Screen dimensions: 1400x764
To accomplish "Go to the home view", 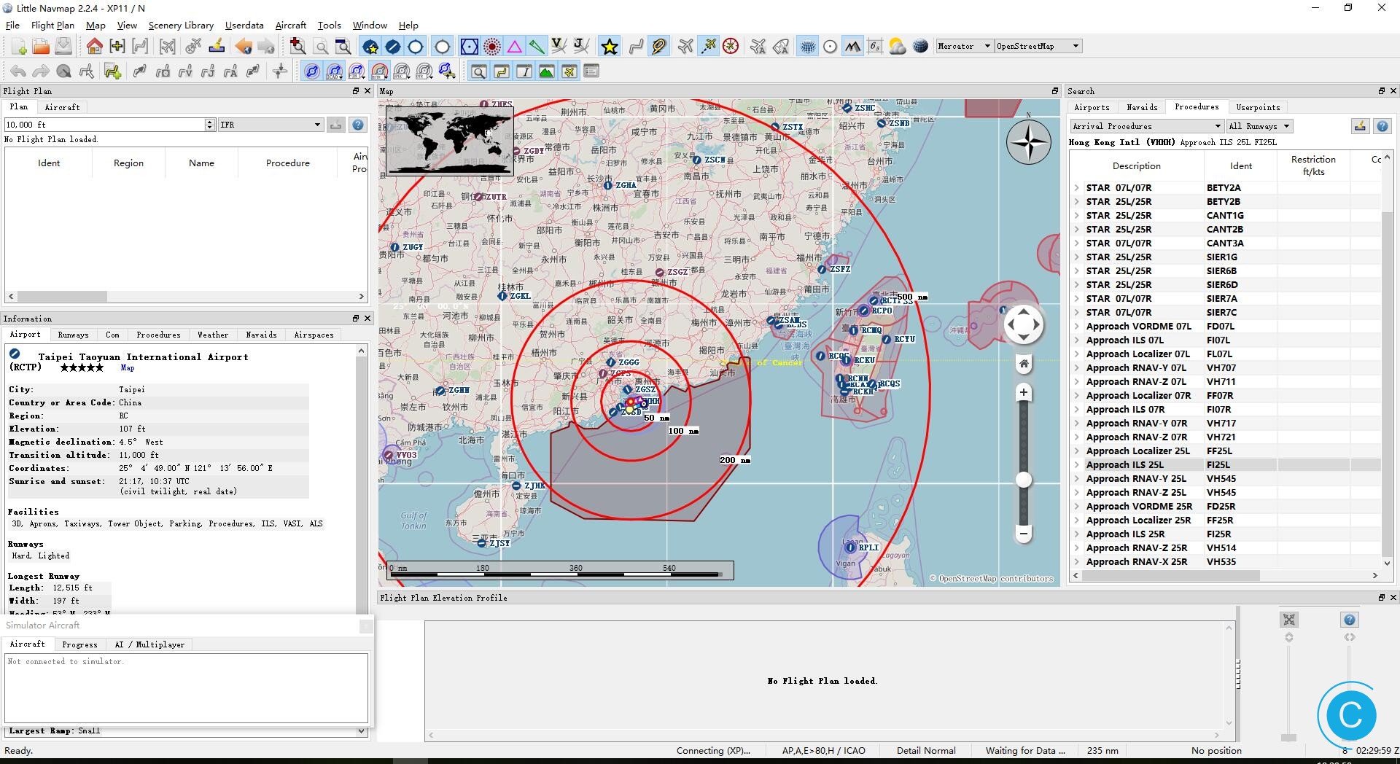I will pos(94,47).
